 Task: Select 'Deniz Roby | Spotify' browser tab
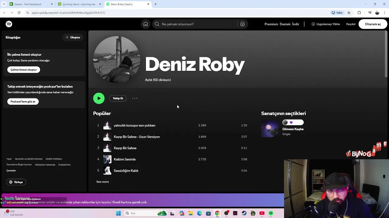coord(128,4)
